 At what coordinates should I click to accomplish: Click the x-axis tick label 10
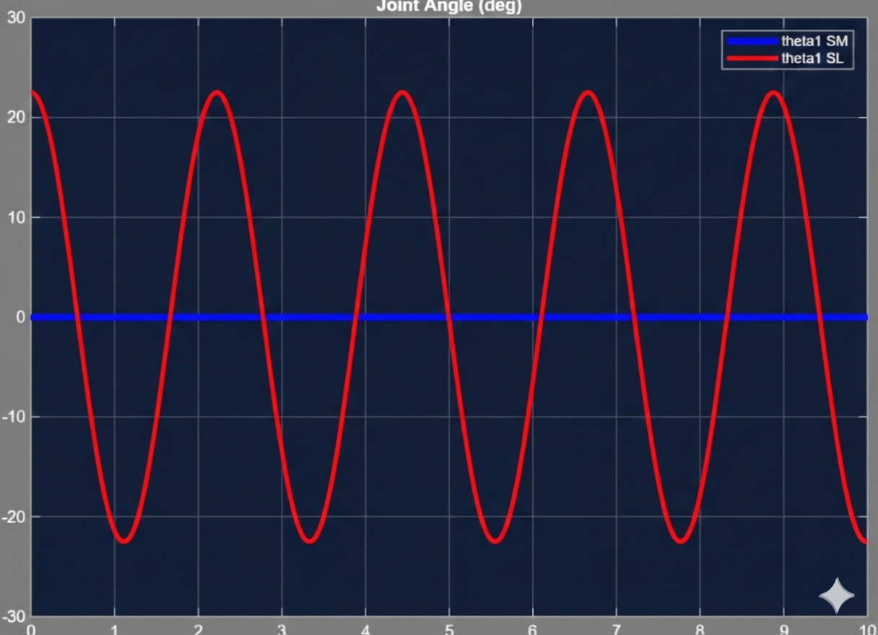tap(864, 629)
